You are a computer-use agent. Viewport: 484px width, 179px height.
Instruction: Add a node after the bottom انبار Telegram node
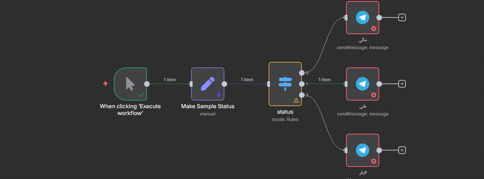pos(402,150)
